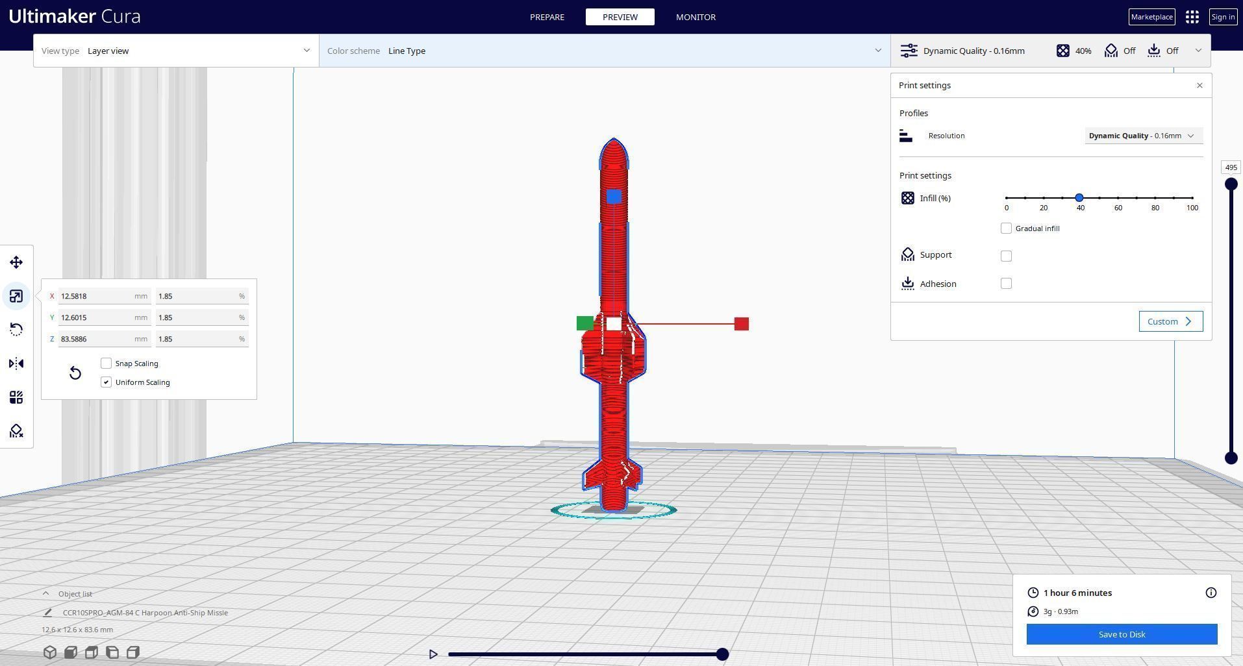The height and width of the screenshot is (666, 1243).
Task: Enable Snap Scaling checkbox
Action: (x=107, y=364)
